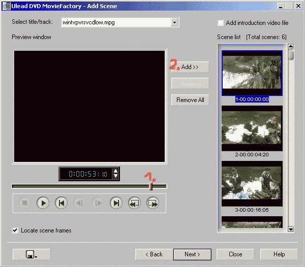Select scene thumbnail 3-00:00:16:05

coord(252,184)
